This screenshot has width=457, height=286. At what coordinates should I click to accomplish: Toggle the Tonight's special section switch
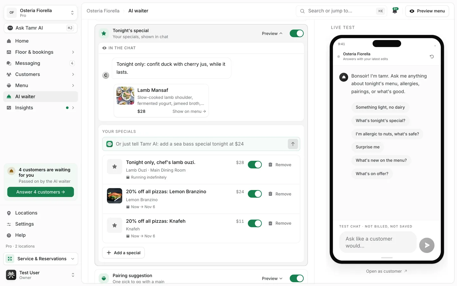tap(297, 33)
